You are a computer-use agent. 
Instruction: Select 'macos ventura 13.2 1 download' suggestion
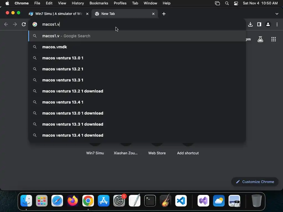(137, 91)
